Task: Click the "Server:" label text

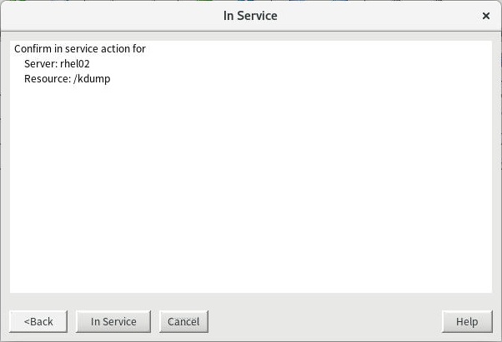Action: (x=41, y=64)
